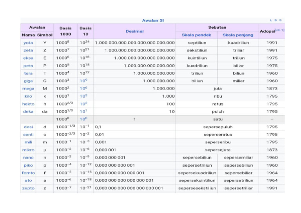This screenshot has width=301, height=213.
Task: Click the S link in table header
Action: [x=280, y=20]
